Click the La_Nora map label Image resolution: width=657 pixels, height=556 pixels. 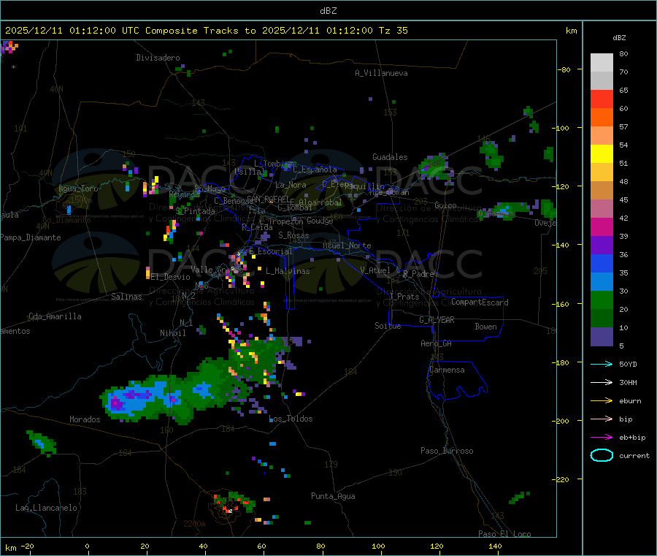(291, 185)
